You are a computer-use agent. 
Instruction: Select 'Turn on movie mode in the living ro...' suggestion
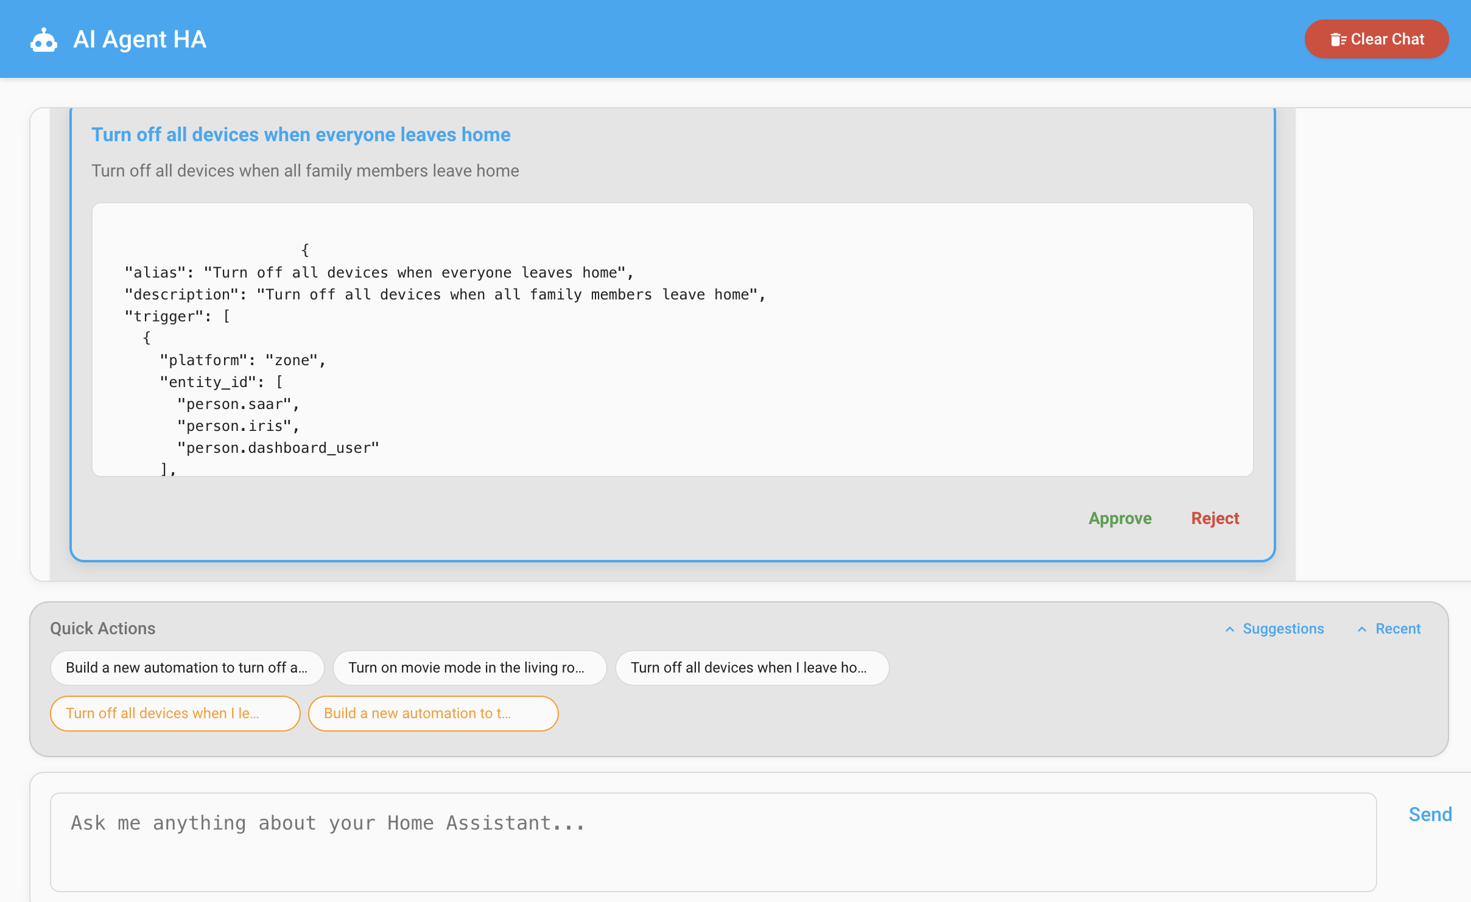(x=469, y=668)
